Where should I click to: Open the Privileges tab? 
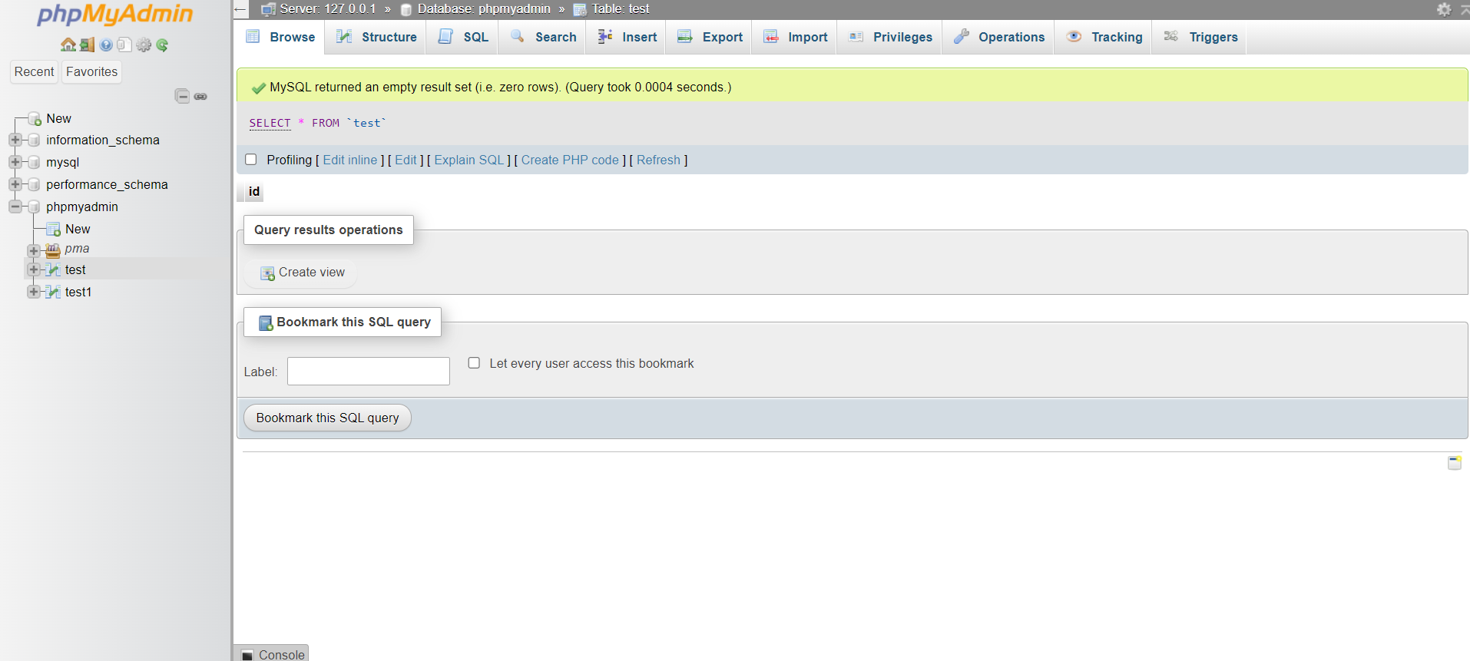[890, 37]
